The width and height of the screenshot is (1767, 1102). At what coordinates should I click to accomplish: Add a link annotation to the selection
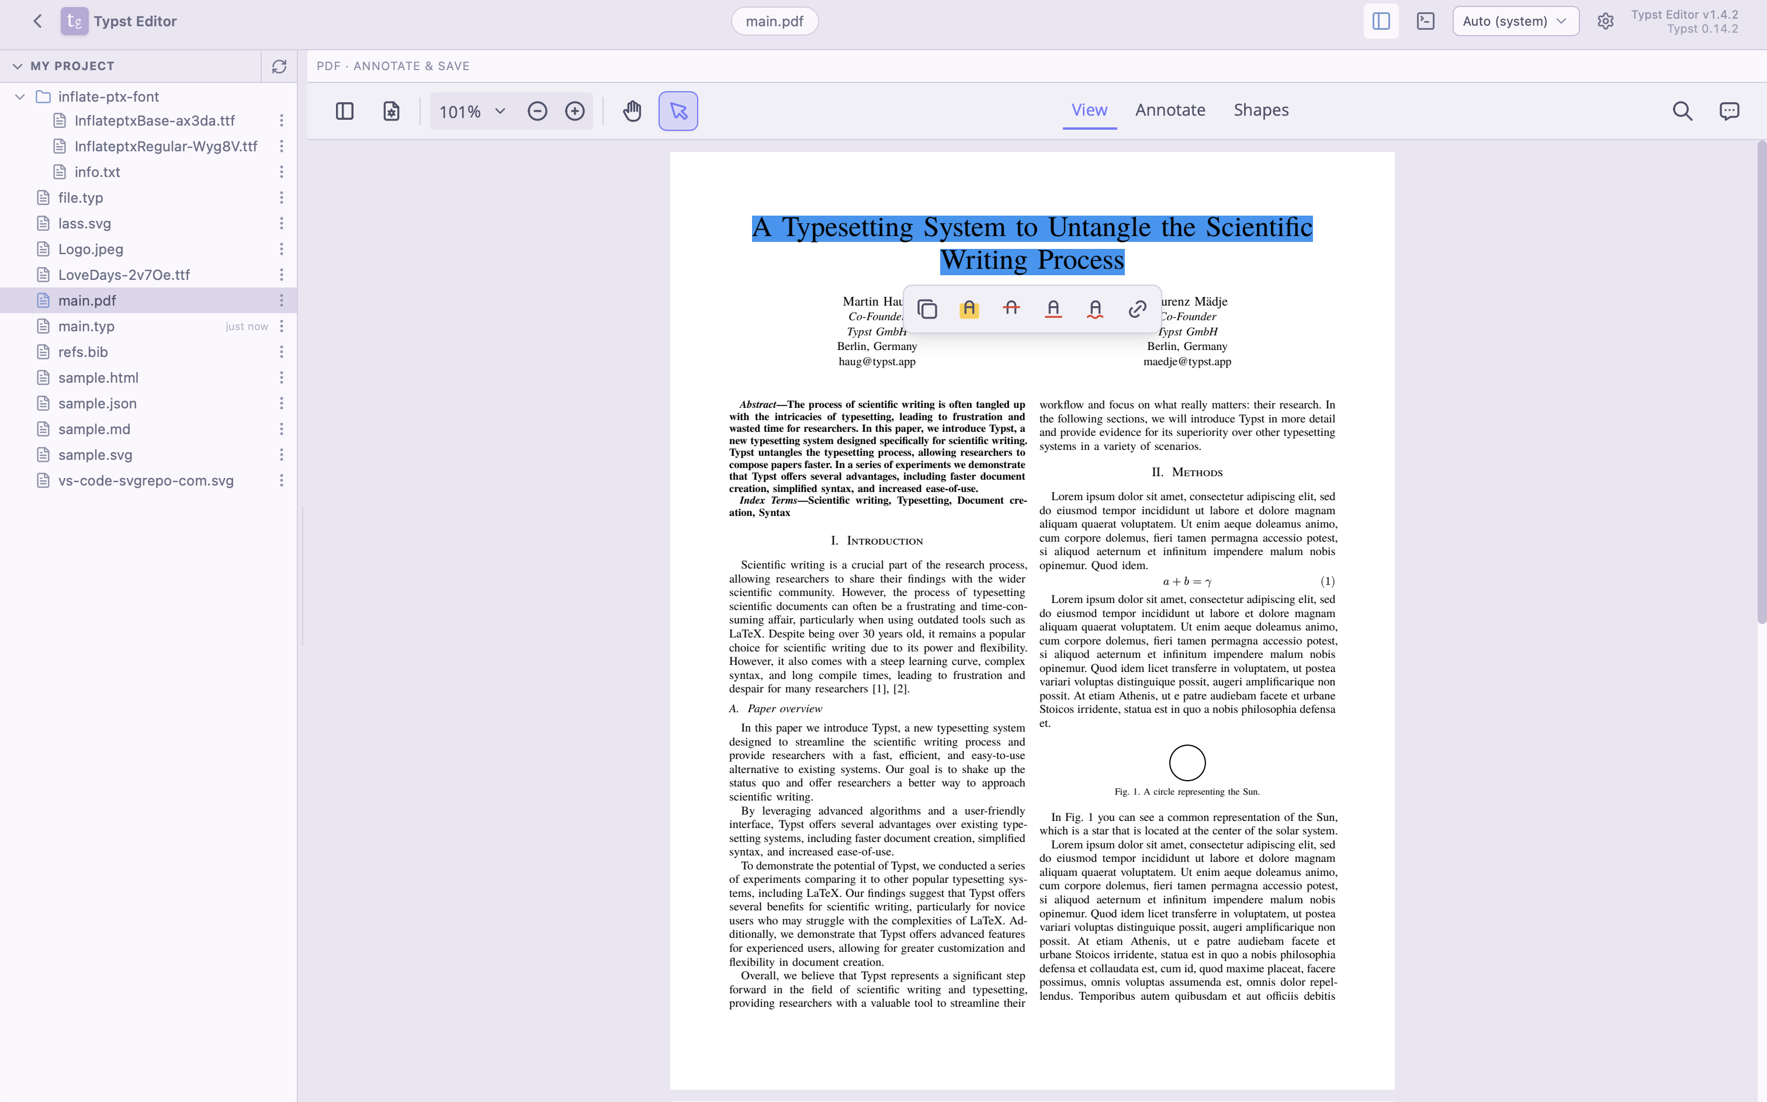pyautogui.click(x=1136, y=309)
